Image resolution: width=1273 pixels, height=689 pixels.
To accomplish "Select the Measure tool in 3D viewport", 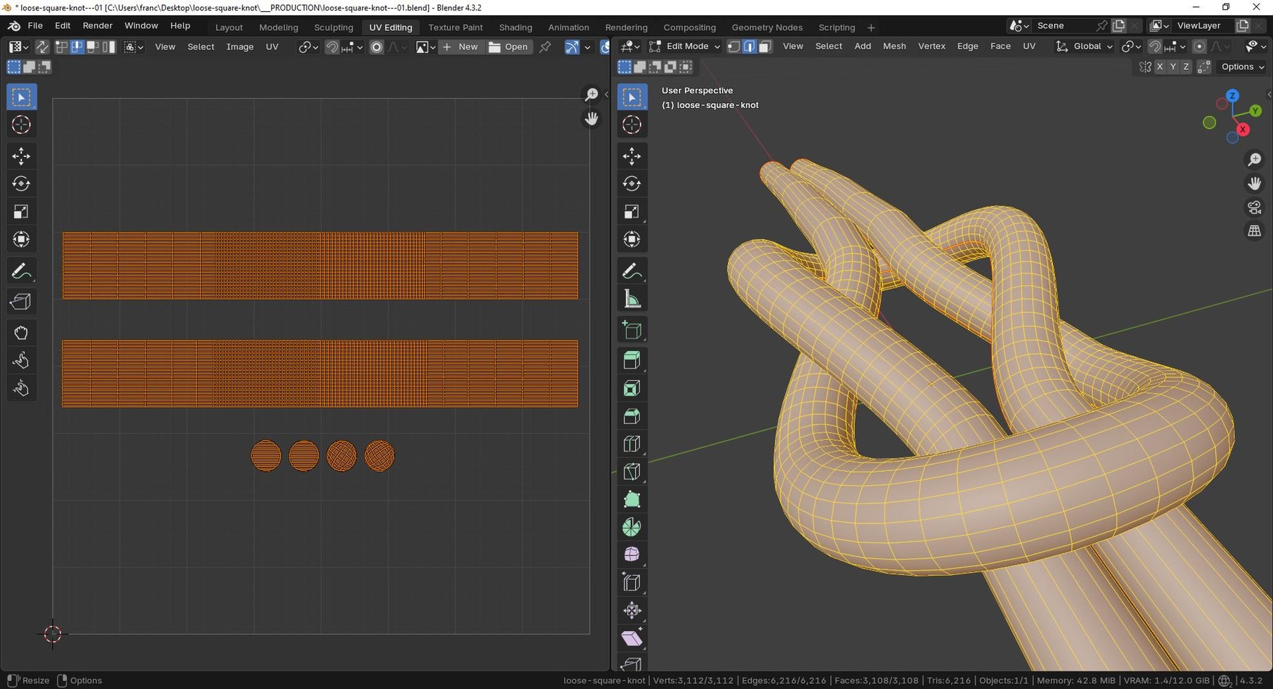I will 632,299.
